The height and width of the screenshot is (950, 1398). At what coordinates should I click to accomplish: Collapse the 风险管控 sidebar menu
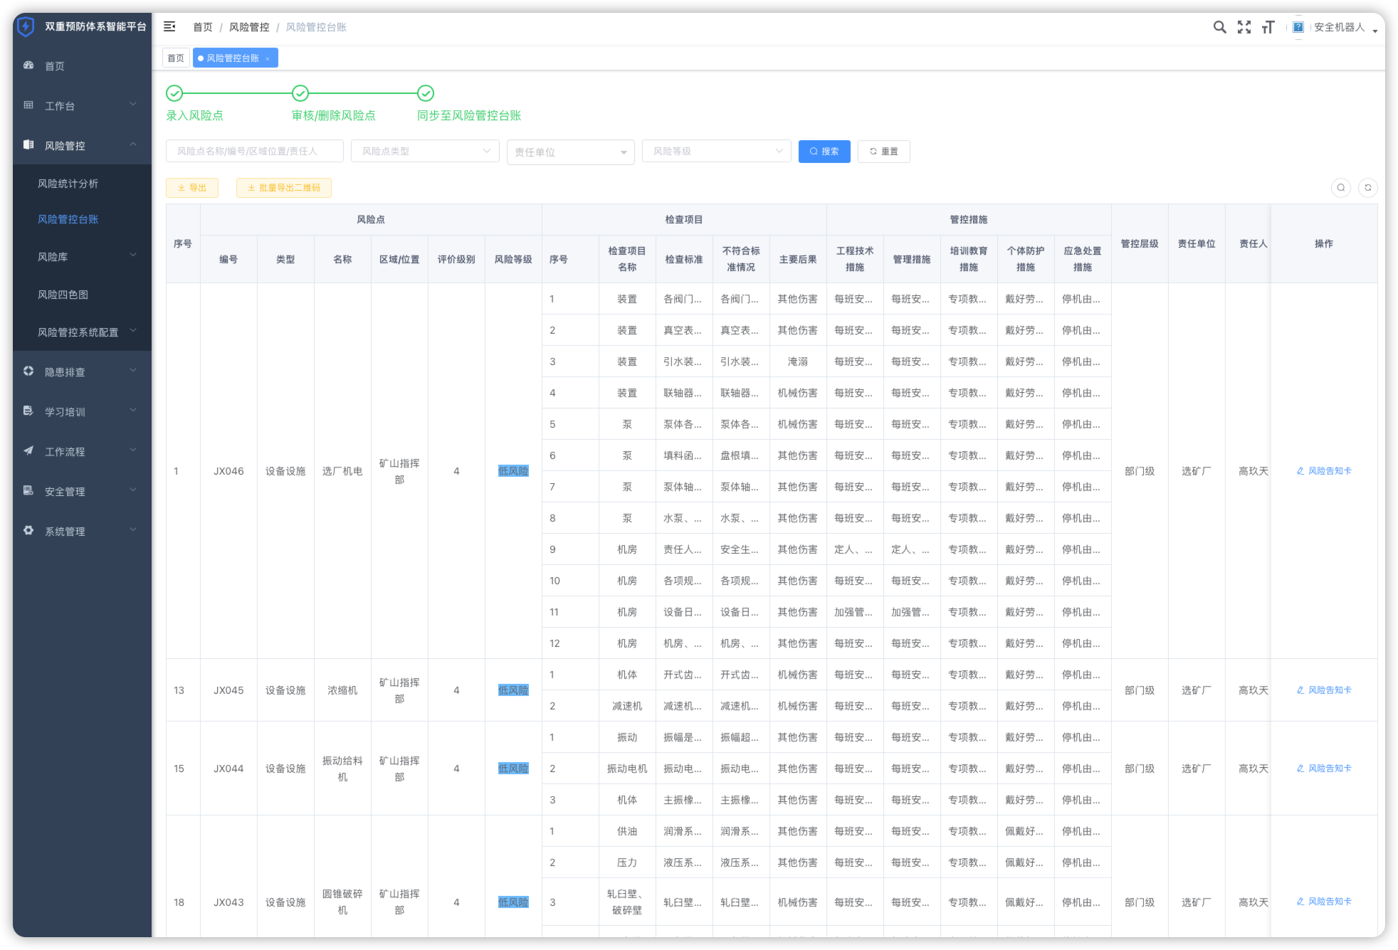click(133, 144)
